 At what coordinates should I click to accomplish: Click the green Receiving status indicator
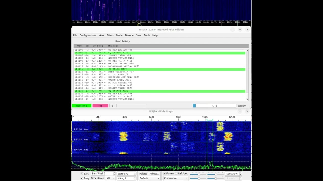coord(82,106)
